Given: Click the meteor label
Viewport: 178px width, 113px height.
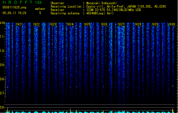Looking at the screenshot, I should pos(40,9).
